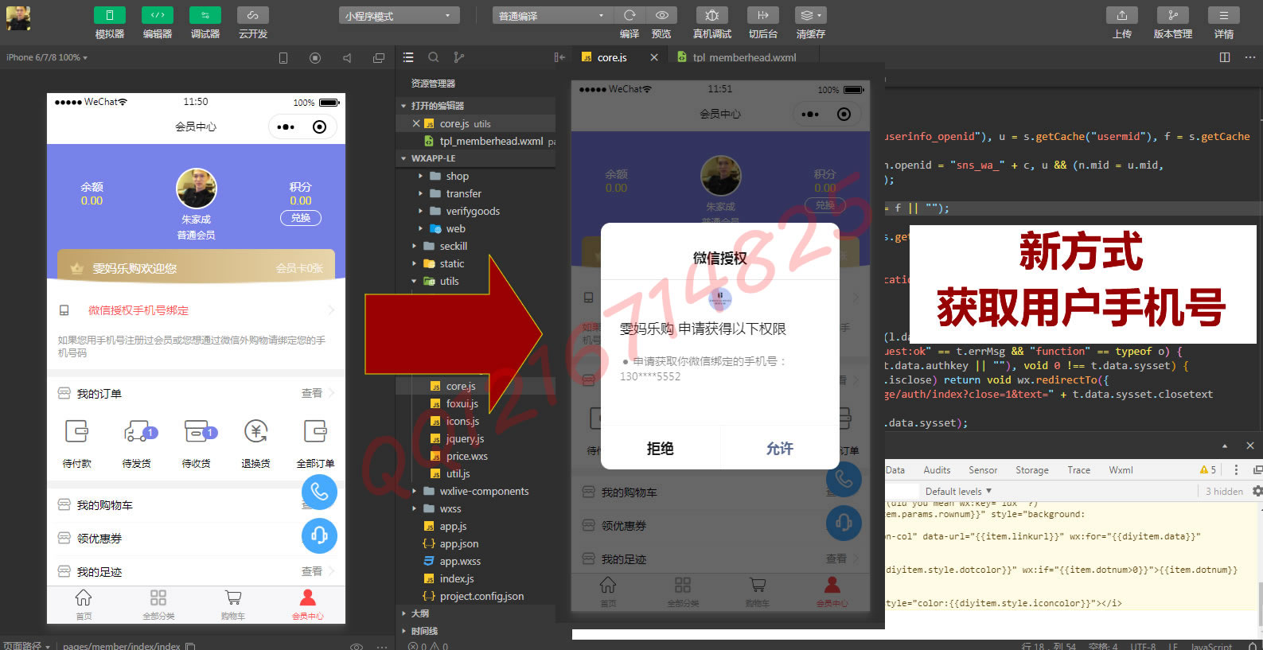The width and height of the screenshot is (1263, 650).
Task: Switch to the Wxml debugger tab
Action: [x=1121, y=470]
